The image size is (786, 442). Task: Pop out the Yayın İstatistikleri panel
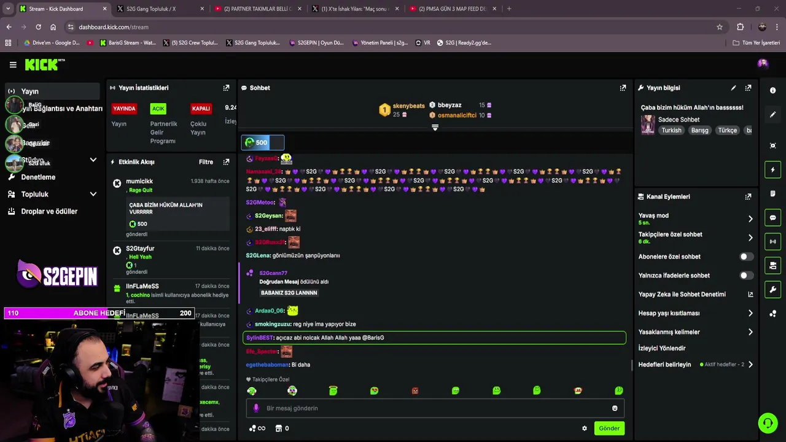[226, 88]
